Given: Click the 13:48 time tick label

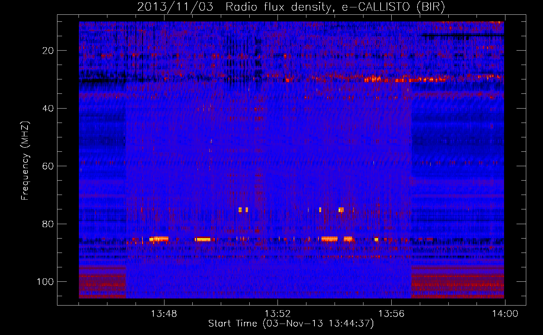Looking at the screenshot, I should pos(164,314).
